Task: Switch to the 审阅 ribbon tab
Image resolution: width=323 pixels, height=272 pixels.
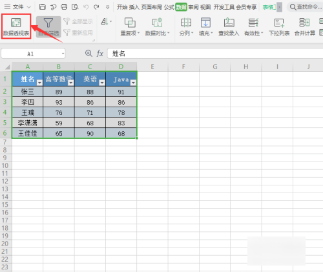Action: (193, 7)
